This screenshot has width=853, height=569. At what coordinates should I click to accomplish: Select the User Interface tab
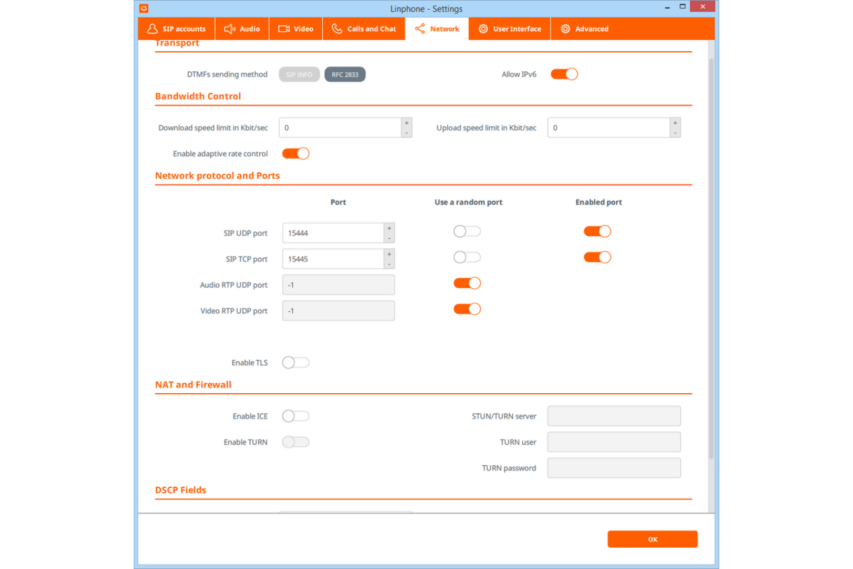(509, 29)
